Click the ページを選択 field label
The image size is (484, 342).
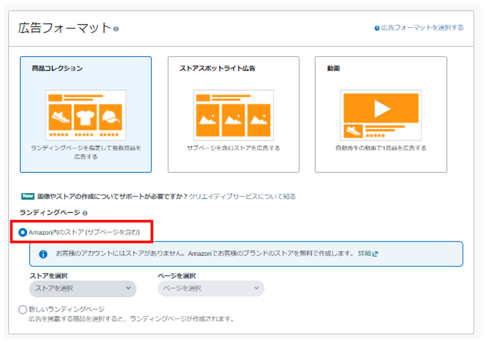pyautogui.click(x=177, y=276)
